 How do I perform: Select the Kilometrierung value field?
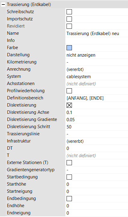point(97,62)
